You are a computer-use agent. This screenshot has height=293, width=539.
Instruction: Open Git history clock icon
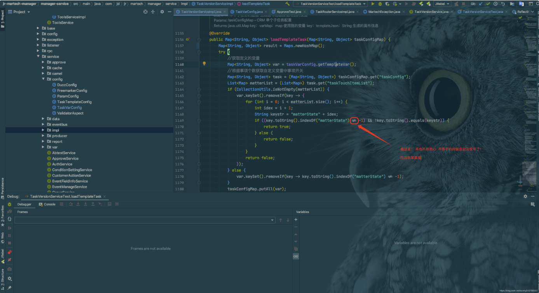point(495,4)
